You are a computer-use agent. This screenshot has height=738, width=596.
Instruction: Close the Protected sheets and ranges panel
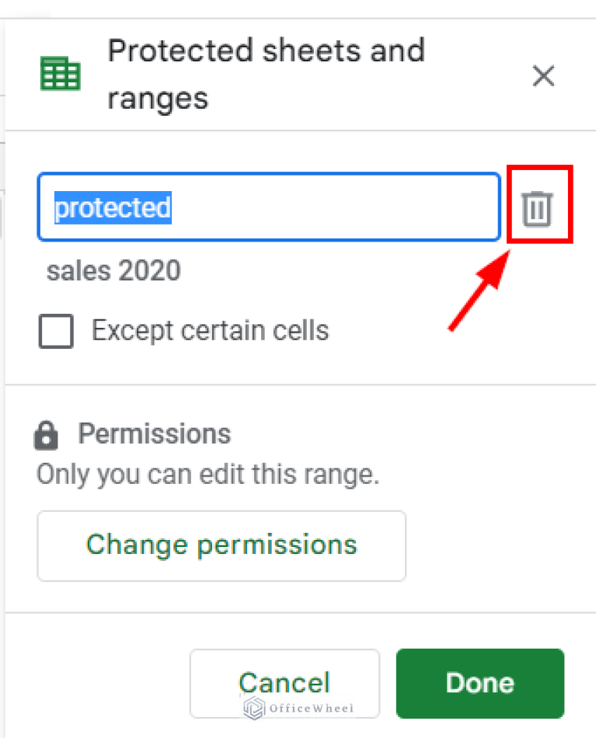[543, 76]
